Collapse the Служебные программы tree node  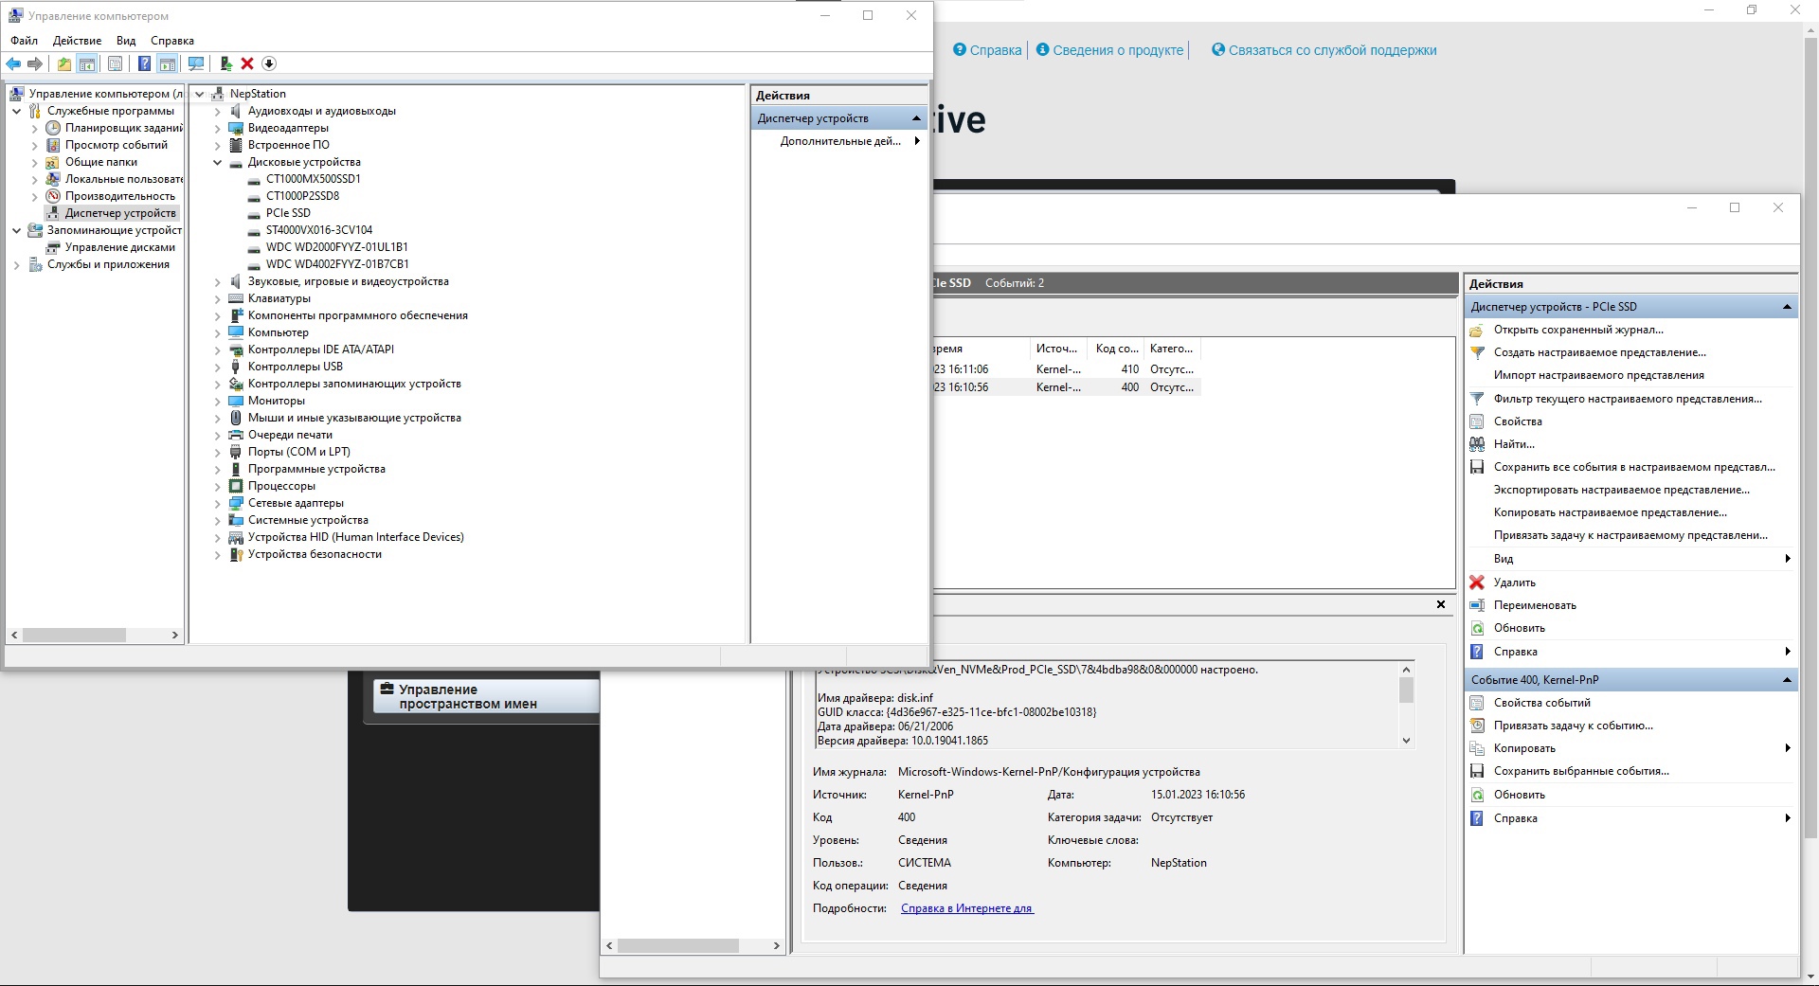click(17, 111)
